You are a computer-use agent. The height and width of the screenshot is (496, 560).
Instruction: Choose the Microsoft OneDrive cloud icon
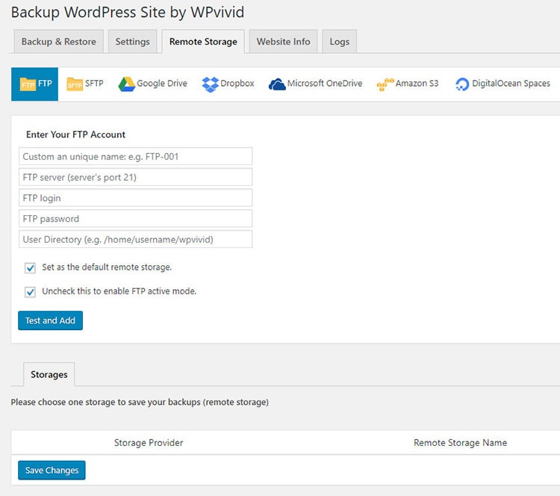coord(277,84)
